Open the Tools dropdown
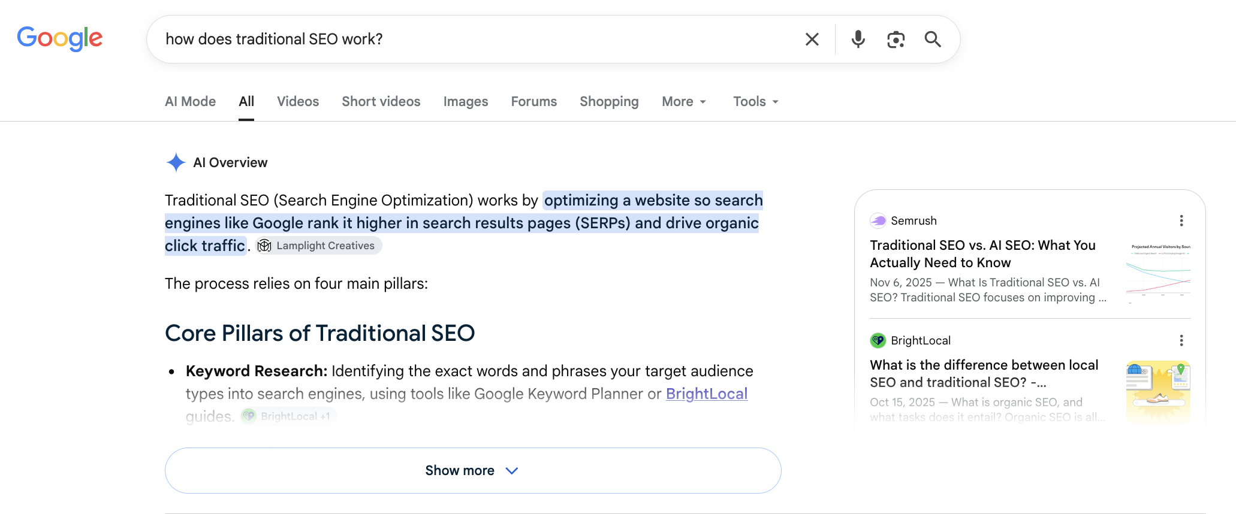Viewport: 1236px width, 514px height. (756, 101)
